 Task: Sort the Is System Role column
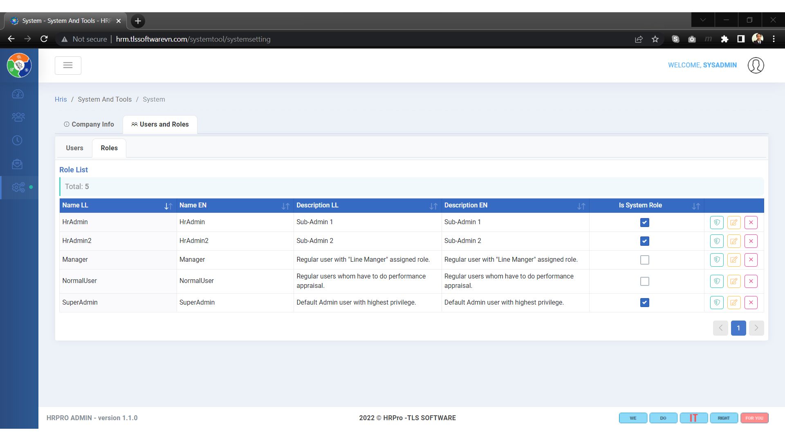click(x=696, y=206)
